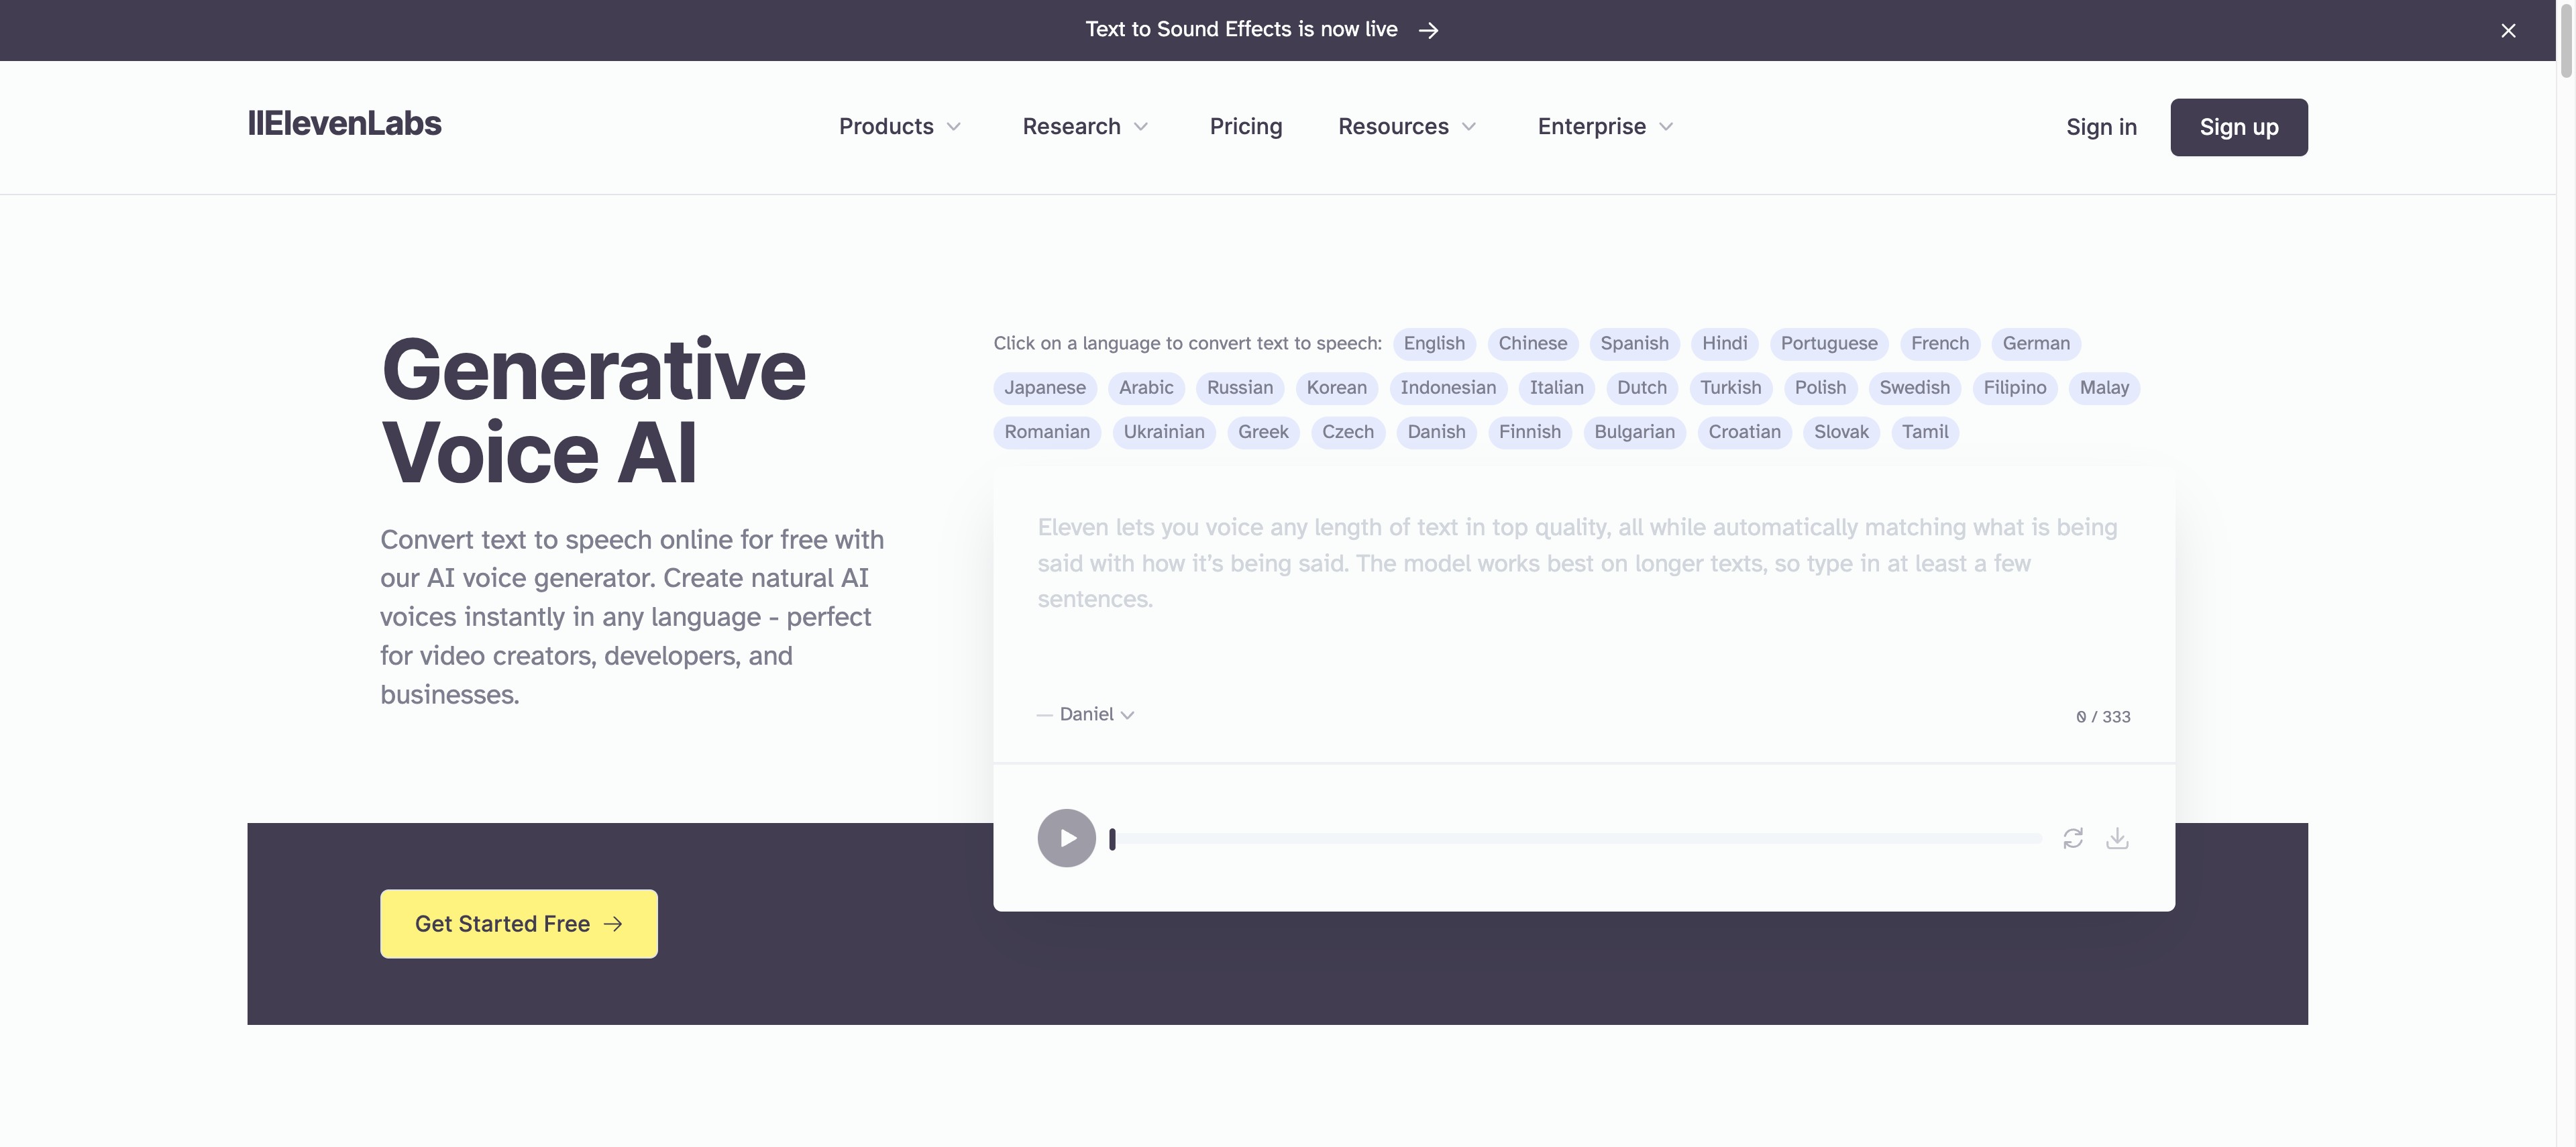Click the '0 / 333' character counter
Screen dimensions: 2576x1147
pyautogui.click(x=2103, y=717)
